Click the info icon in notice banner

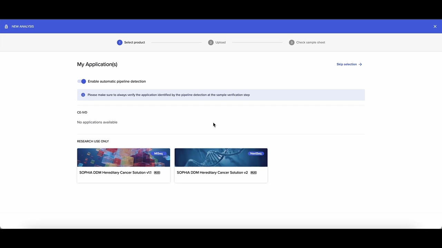[x=83, y=95]
